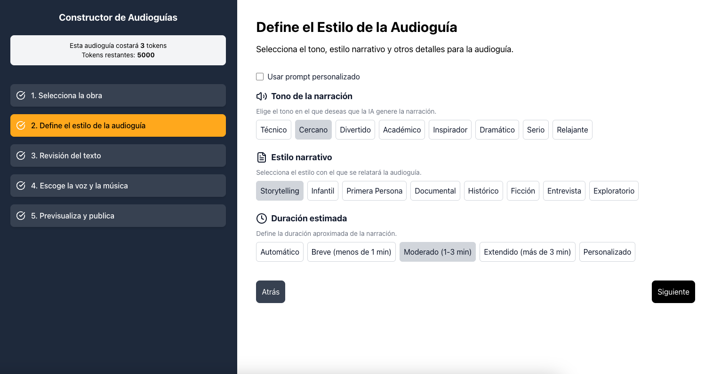The width and height of the screenshot is (713, 374).
Task: Open step 3 Revisión del texto
Action: (x=118, y=156)
